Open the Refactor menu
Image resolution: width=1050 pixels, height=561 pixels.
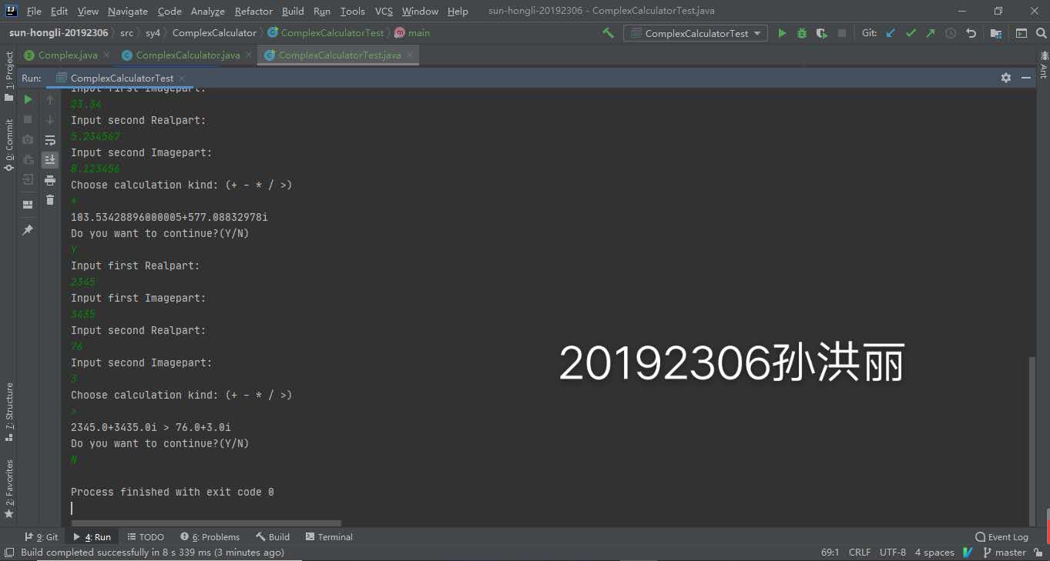point(253,11)
